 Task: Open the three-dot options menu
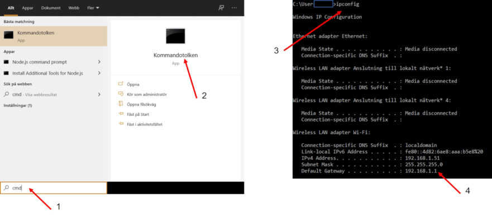(234, 8)
